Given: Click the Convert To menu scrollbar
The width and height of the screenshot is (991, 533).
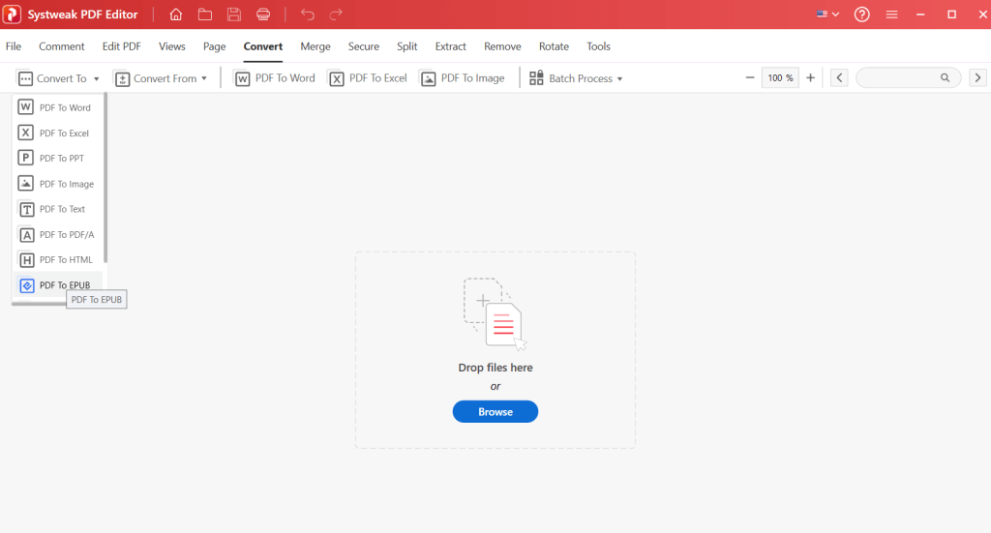Looking at the screenshot, I should [x=105, y=178].
